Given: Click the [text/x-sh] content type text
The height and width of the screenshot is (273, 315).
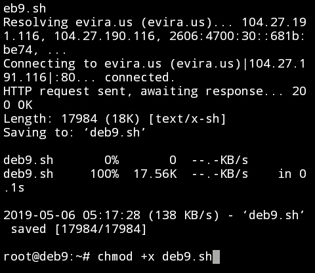Looking at the screenshot, I should click(x=187, y=119).
